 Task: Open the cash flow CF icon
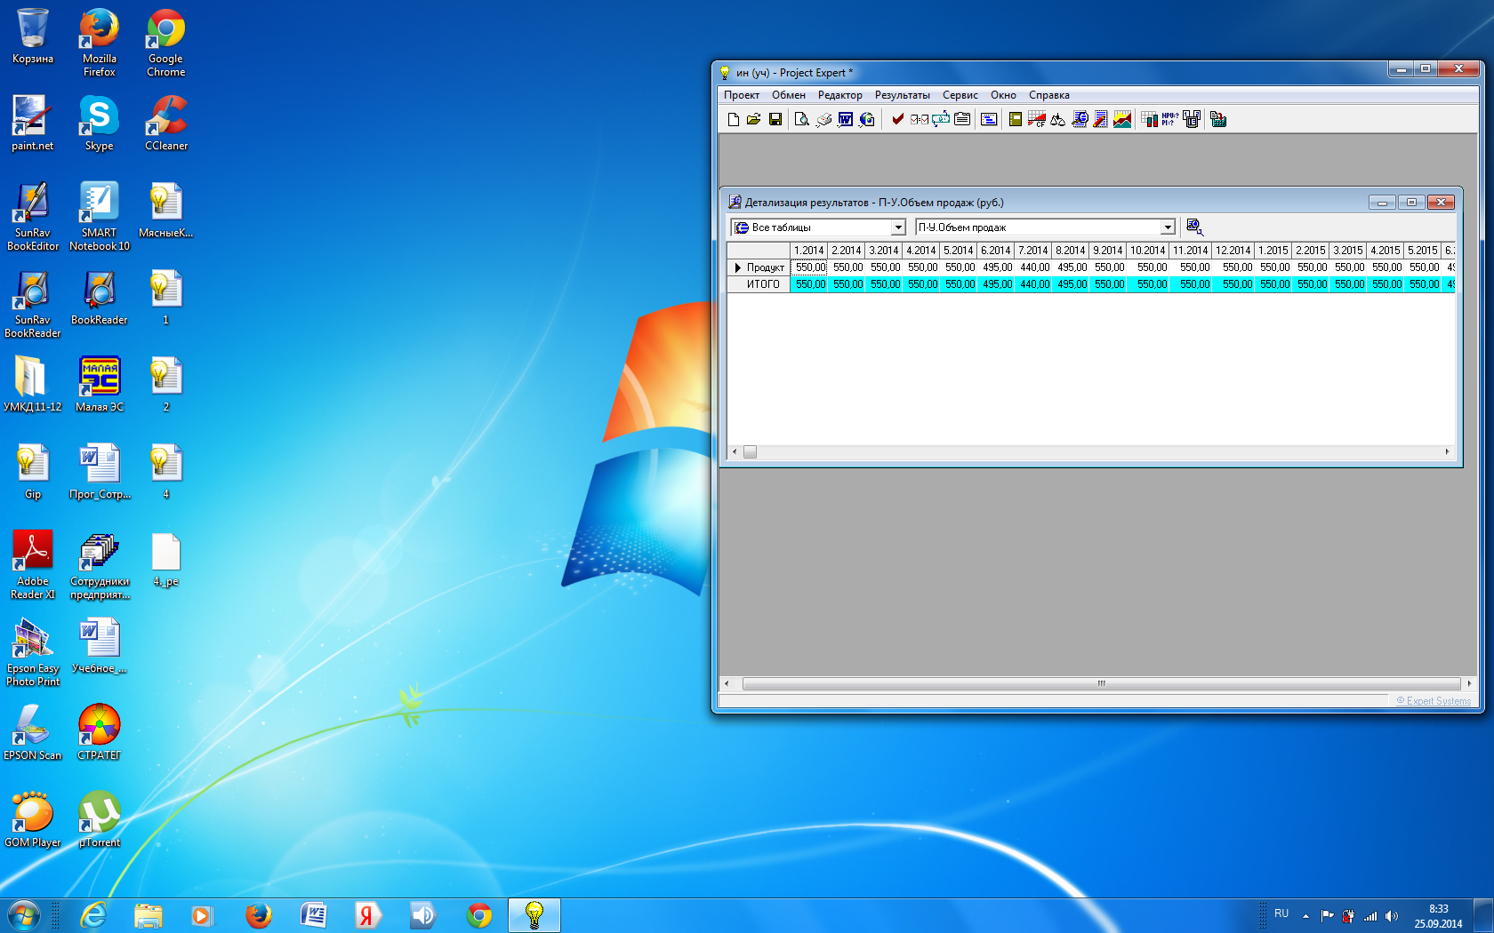coord(1036,119)
